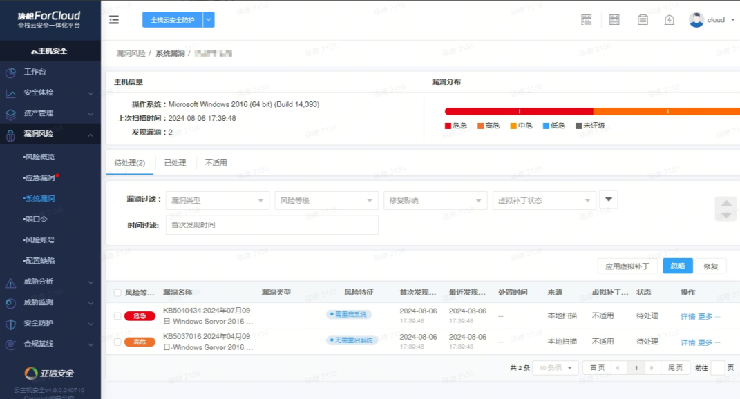Click the 安全体检 chart icon
This screenshot has height=399, width=740.
pyautogui.click(x=10, y=93)
